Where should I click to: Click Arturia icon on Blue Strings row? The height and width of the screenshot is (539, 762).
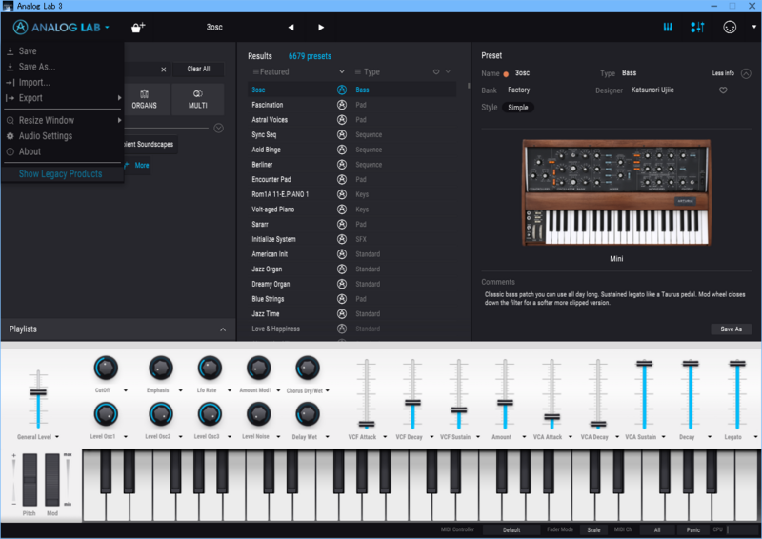click(342, 299)
